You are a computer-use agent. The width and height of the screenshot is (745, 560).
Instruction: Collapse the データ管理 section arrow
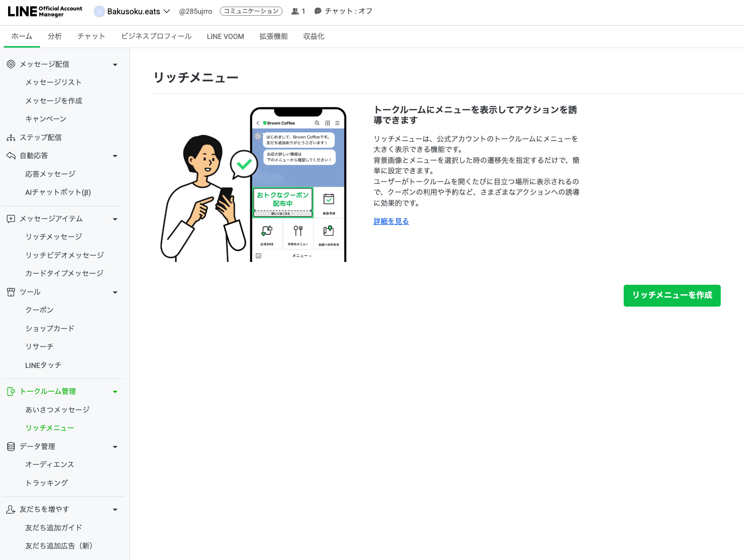(x=115, y=447)
